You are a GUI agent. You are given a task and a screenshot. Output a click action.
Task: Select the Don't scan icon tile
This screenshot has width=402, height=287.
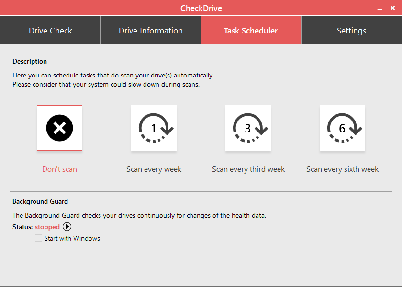59,128
